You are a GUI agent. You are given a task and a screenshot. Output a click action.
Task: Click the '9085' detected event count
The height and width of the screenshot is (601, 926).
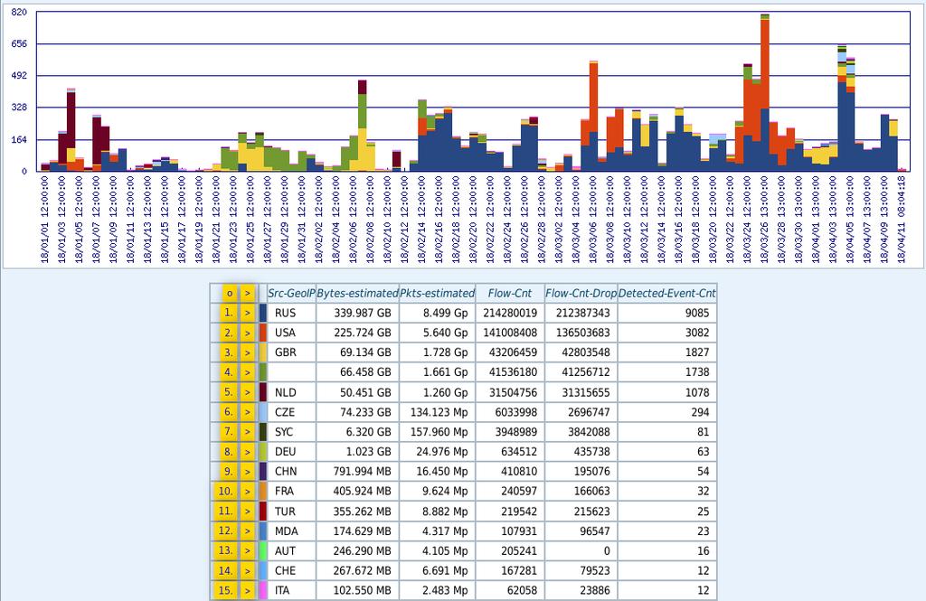click(667, 313)
